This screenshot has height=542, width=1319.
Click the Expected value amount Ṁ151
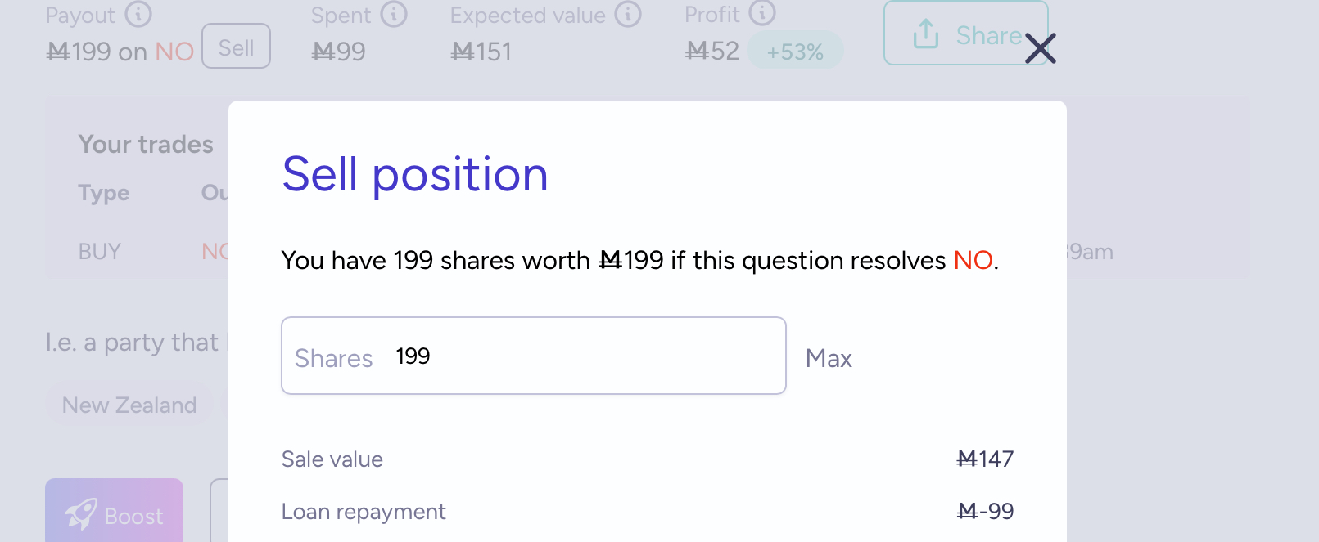coord(481,52)
